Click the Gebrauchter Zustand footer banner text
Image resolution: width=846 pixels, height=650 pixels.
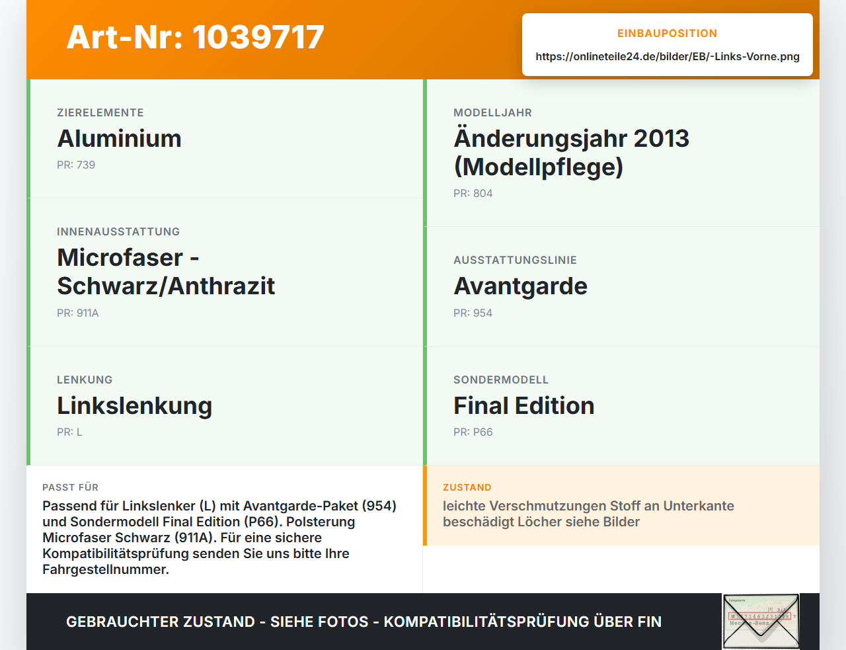coord(364,622)
